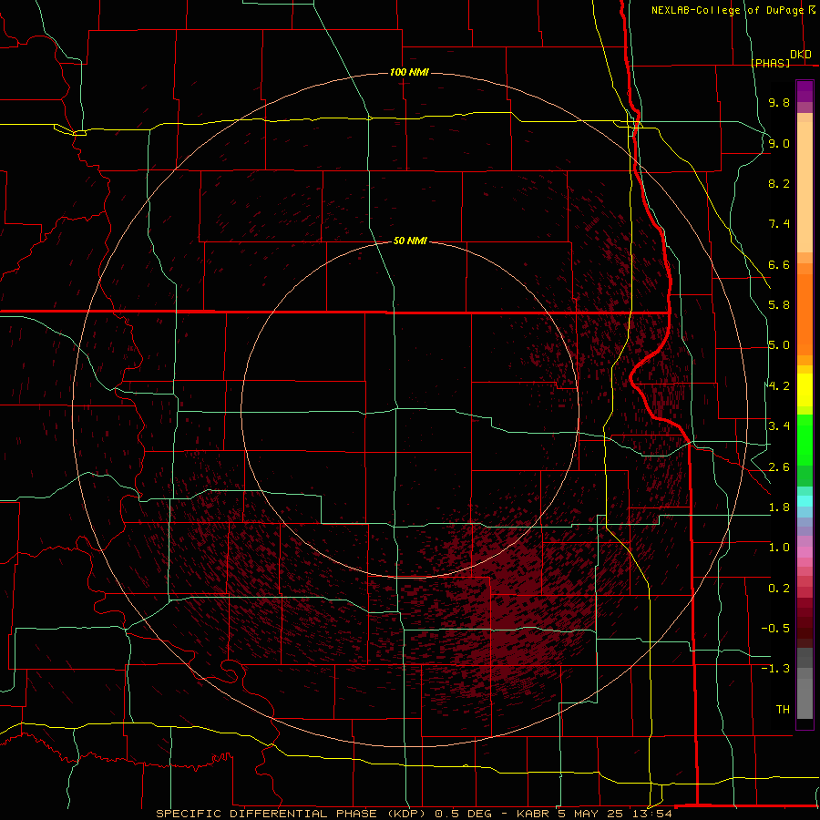Click the 4.2 scale value

tap(779, 386)
